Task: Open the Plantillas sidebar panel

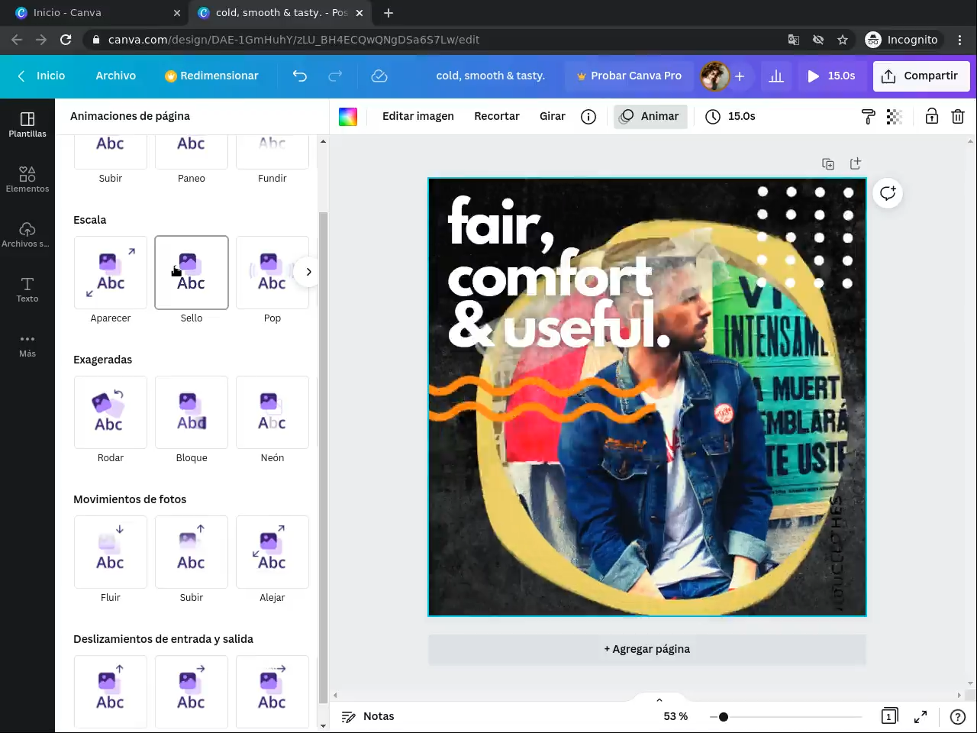Action: [27, 124]
